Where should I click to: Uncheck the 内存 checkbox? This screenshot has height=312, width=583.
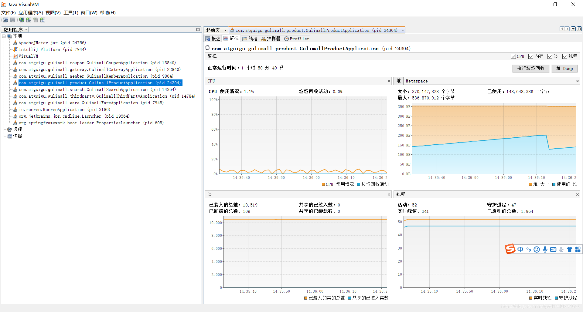[x=531, y=56]
